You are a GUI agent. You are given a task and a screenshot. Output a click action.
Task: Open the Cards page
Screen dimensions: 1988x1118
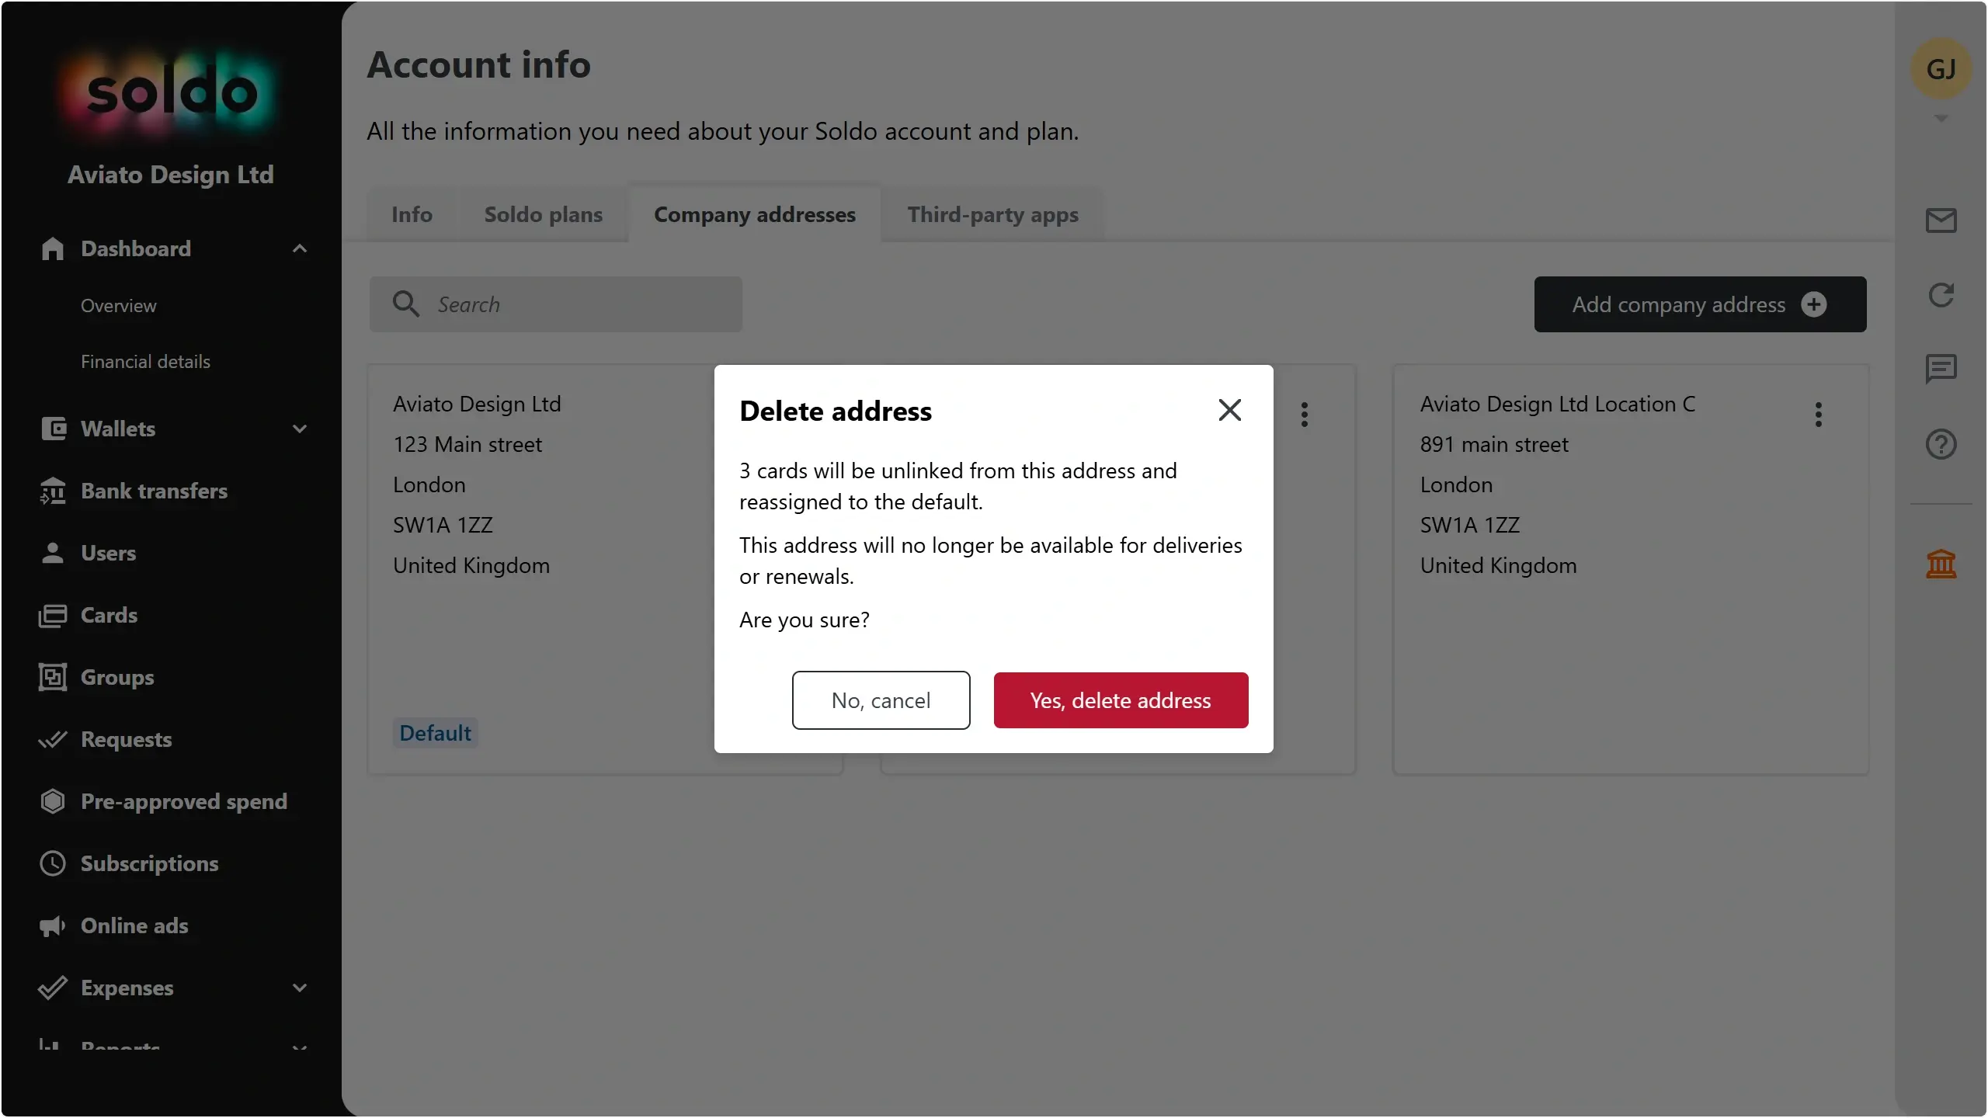pyautogui.click(x=109, y=615)
